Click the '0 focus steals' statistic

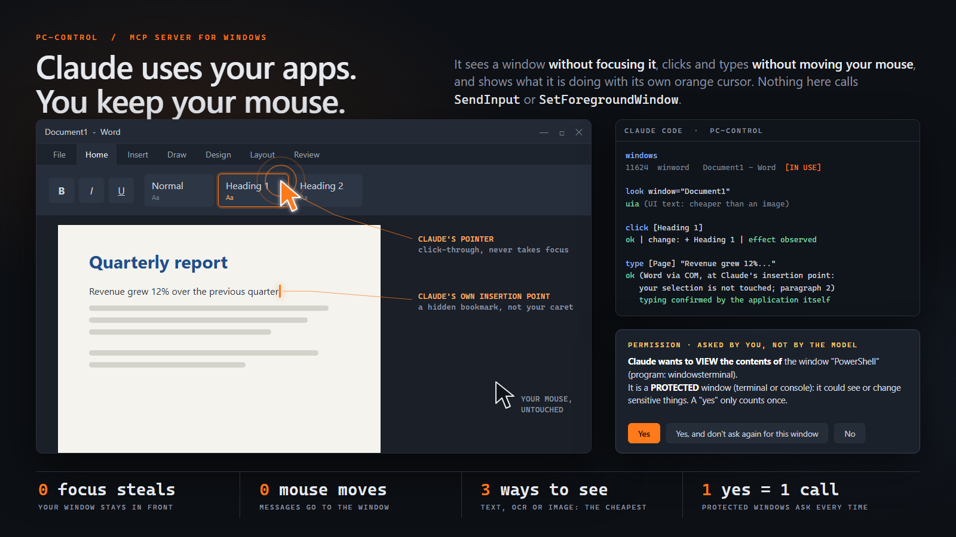107,490
